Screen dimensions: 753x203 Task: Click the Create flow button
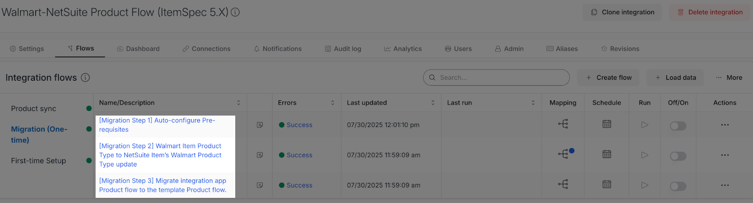[x=609, y=77]
